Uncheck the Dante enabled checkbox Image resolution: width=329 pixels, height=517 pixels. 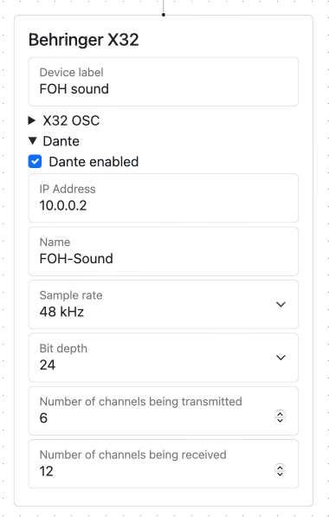tap(35, 162)
